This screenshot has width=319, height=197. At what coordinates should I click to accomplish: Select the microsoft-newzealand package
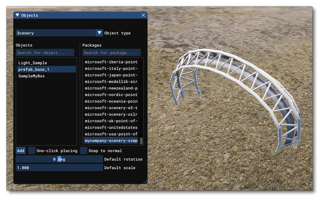(x=111, y=88)
